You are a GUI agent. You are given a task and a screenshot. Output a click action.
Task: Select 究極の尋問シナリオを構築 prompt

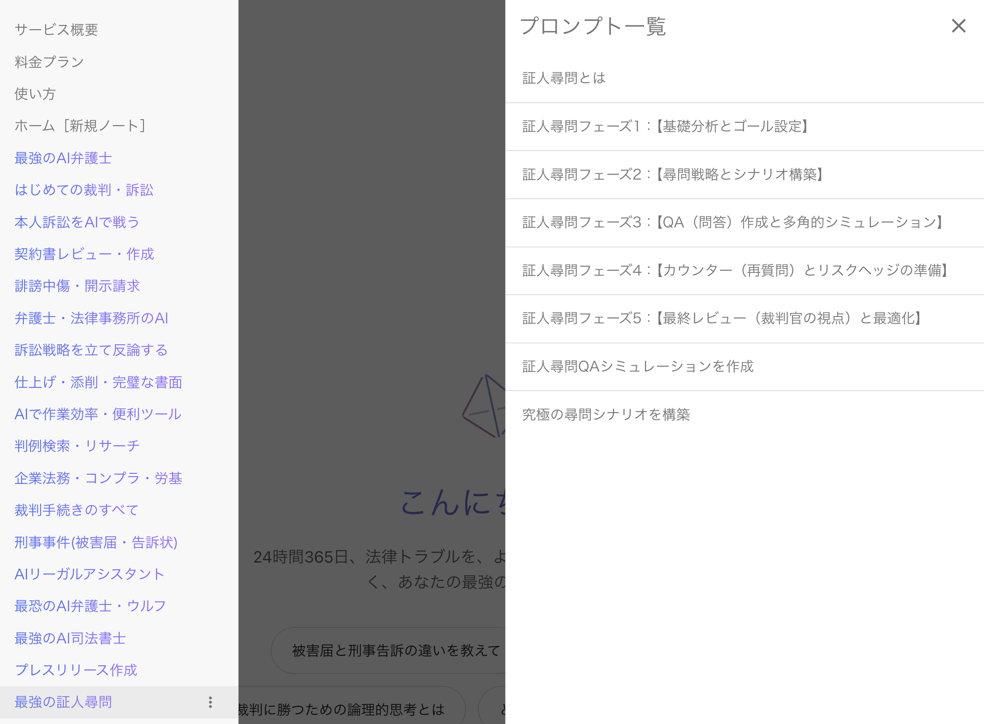pyautogui.click(x=606, y=415)
